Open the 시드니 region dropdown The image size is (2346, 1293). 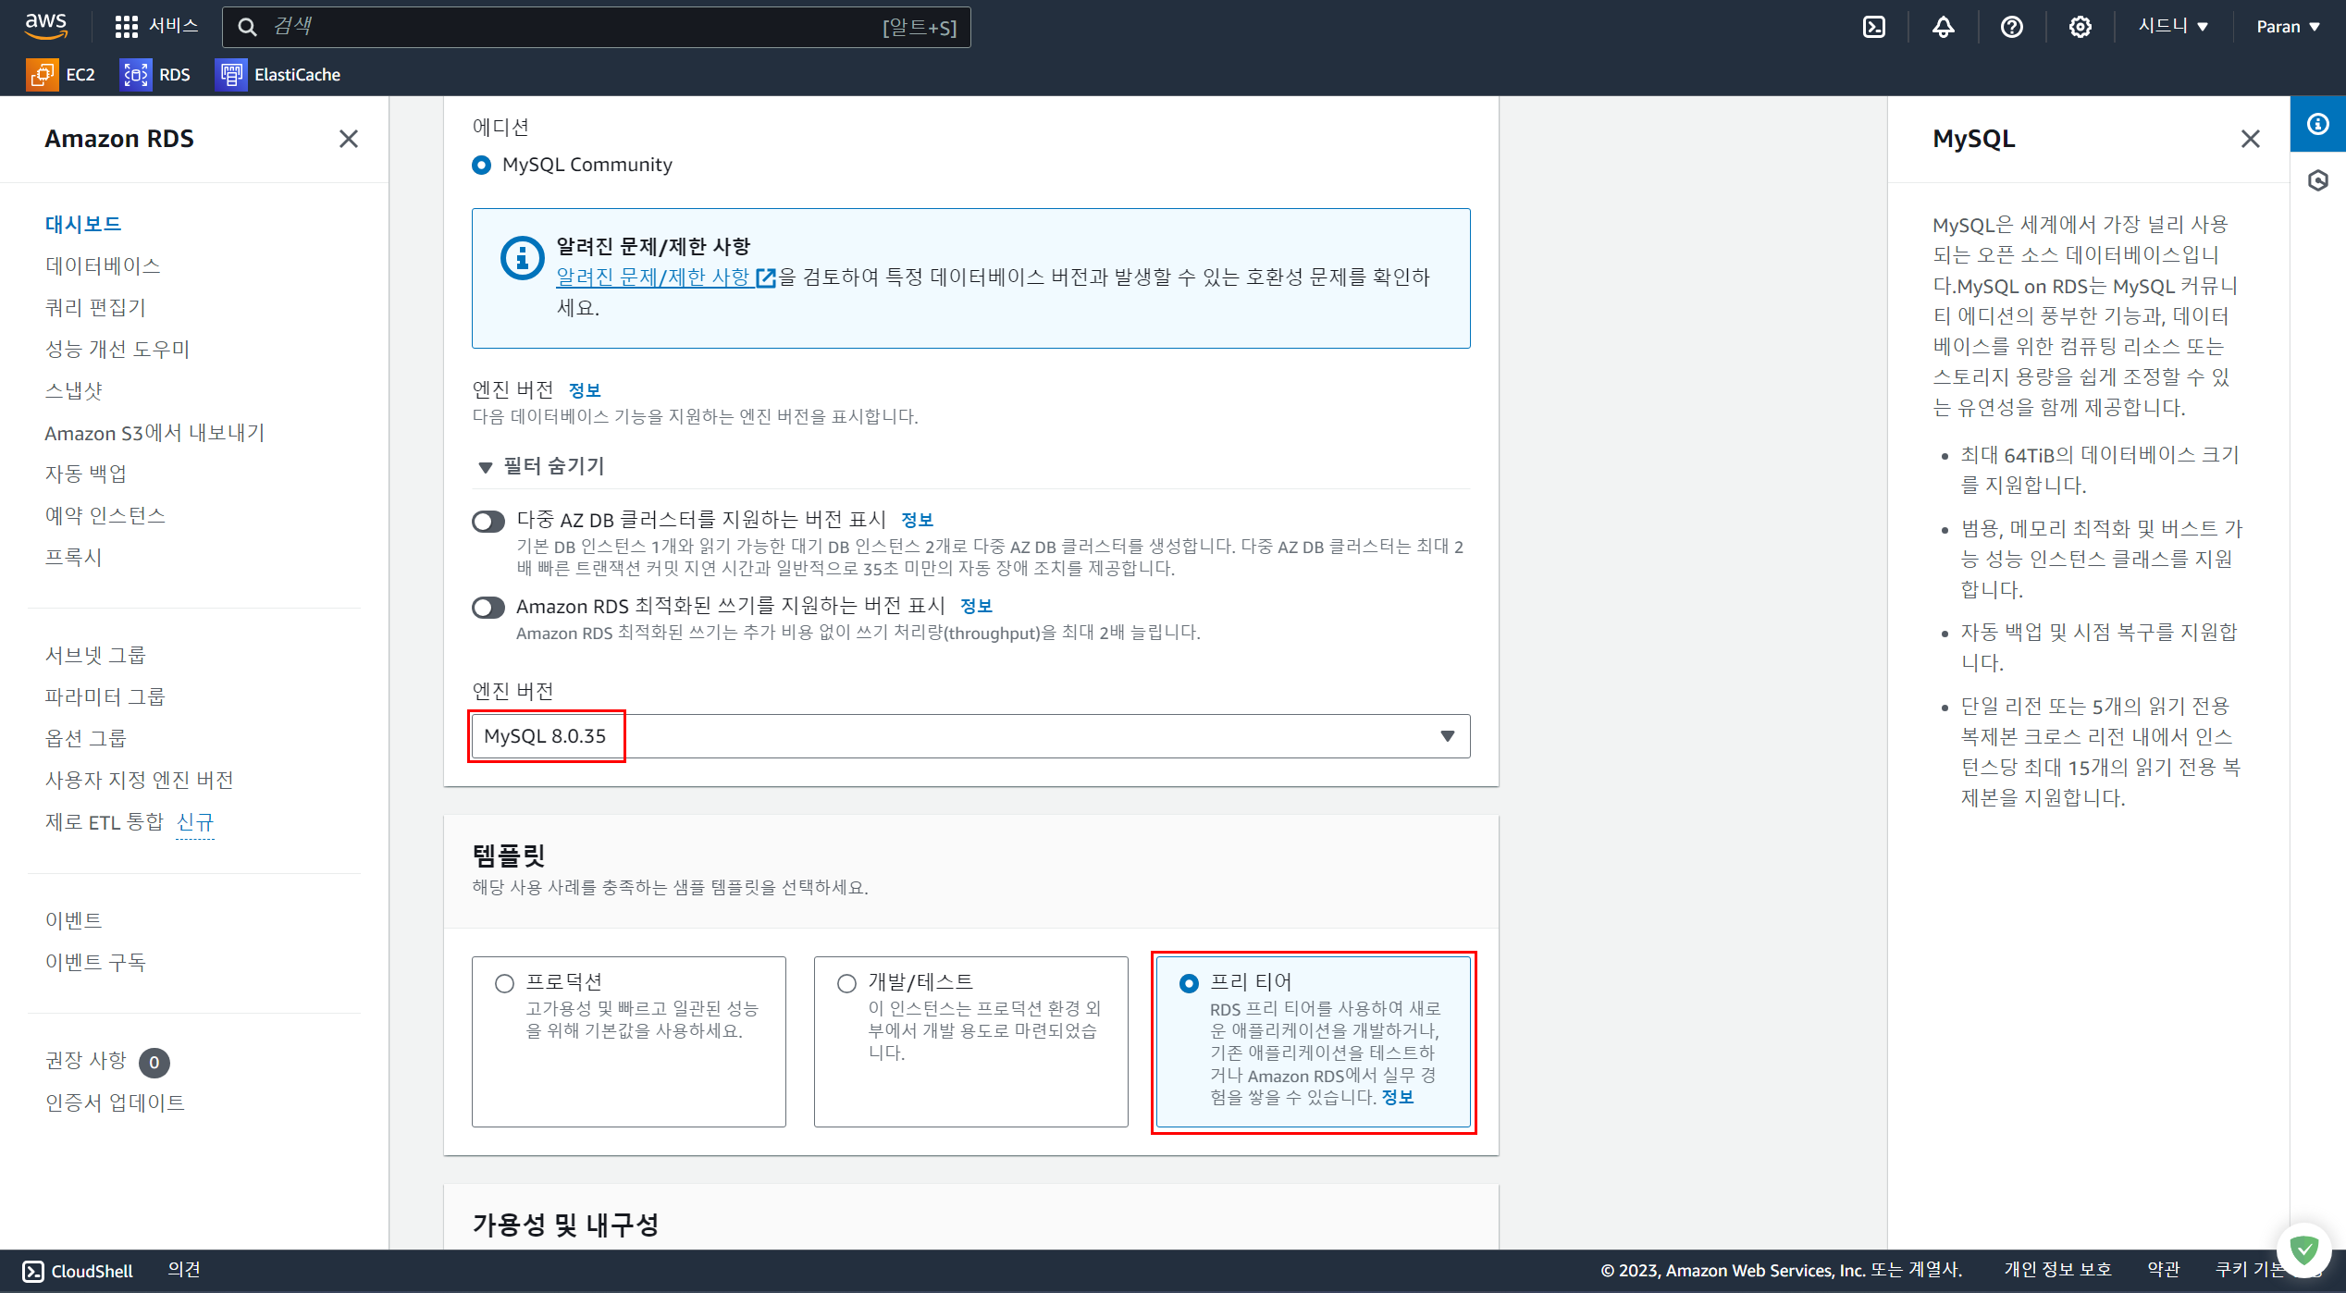pos(2174,27)
